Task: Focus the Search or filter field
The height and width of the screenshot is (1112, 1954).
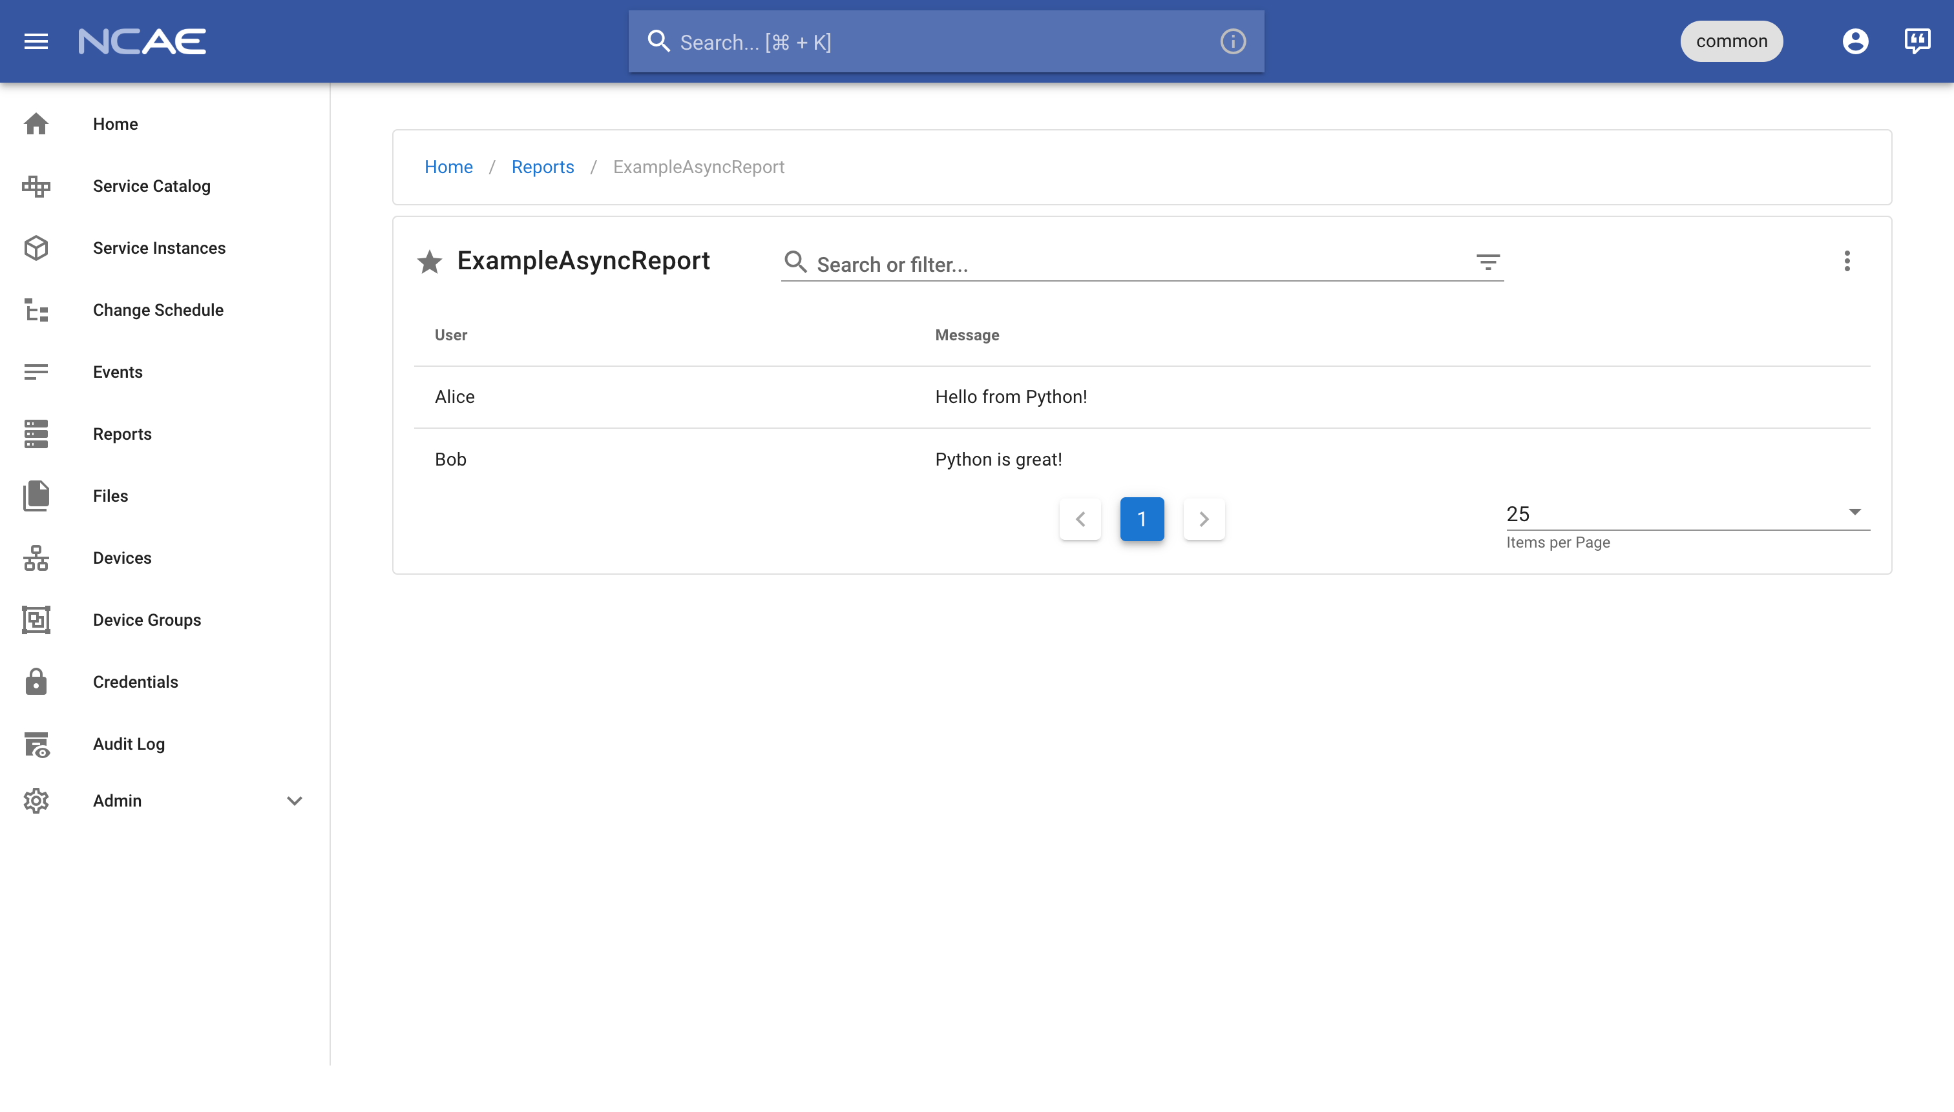Action: (x=1142, y=264)
